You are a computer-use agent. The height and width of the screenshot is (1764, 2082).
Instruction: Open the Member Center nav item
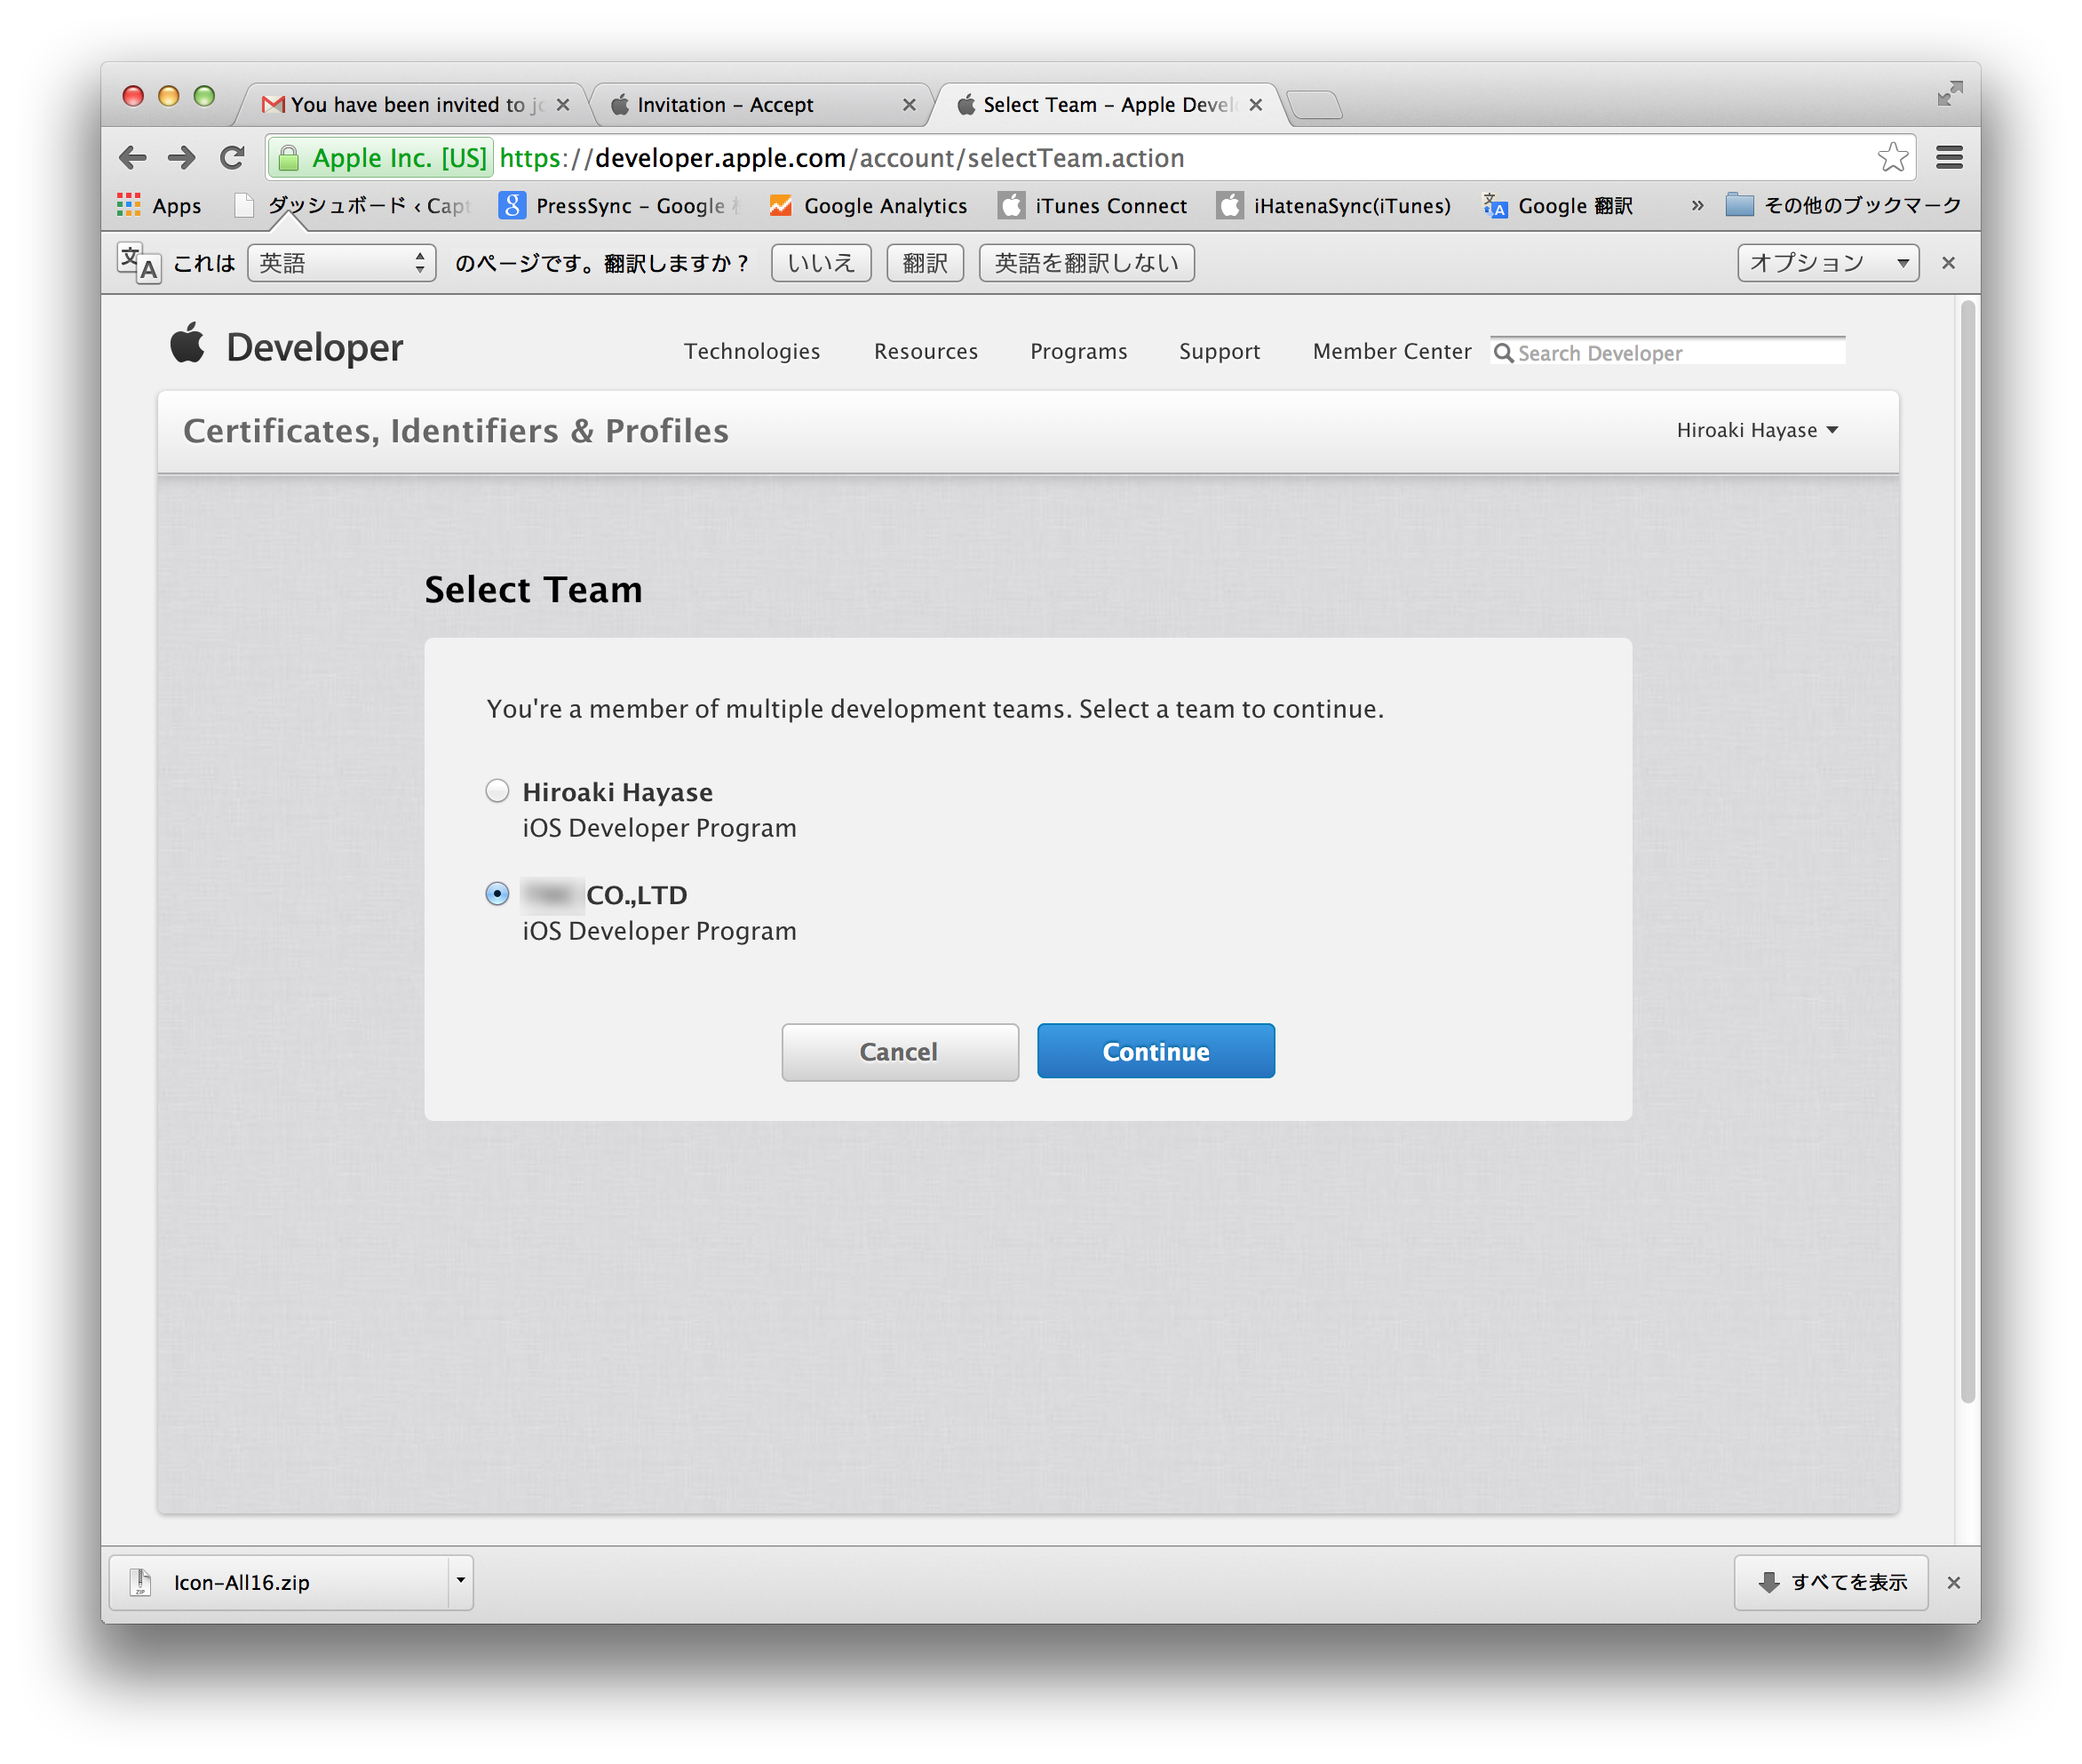click(1391, 351)
